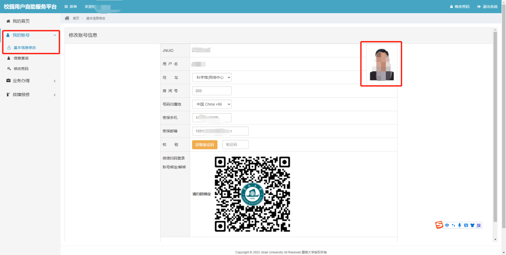This screenshot has width=506, height=255.
Task: Click the icon beside 故障报修
Action: (8, 94)
